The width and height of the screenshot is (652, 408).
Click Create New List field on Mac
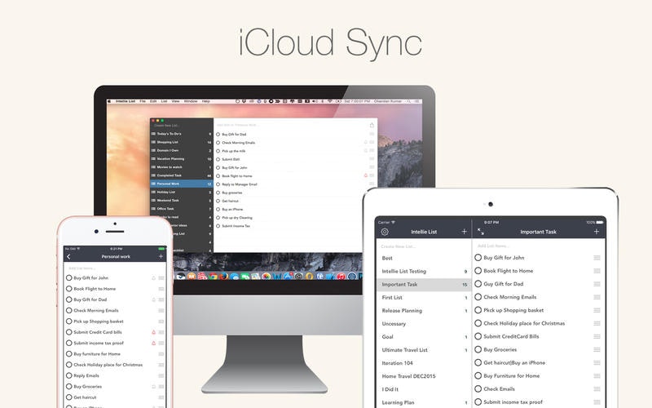[182, 126]
